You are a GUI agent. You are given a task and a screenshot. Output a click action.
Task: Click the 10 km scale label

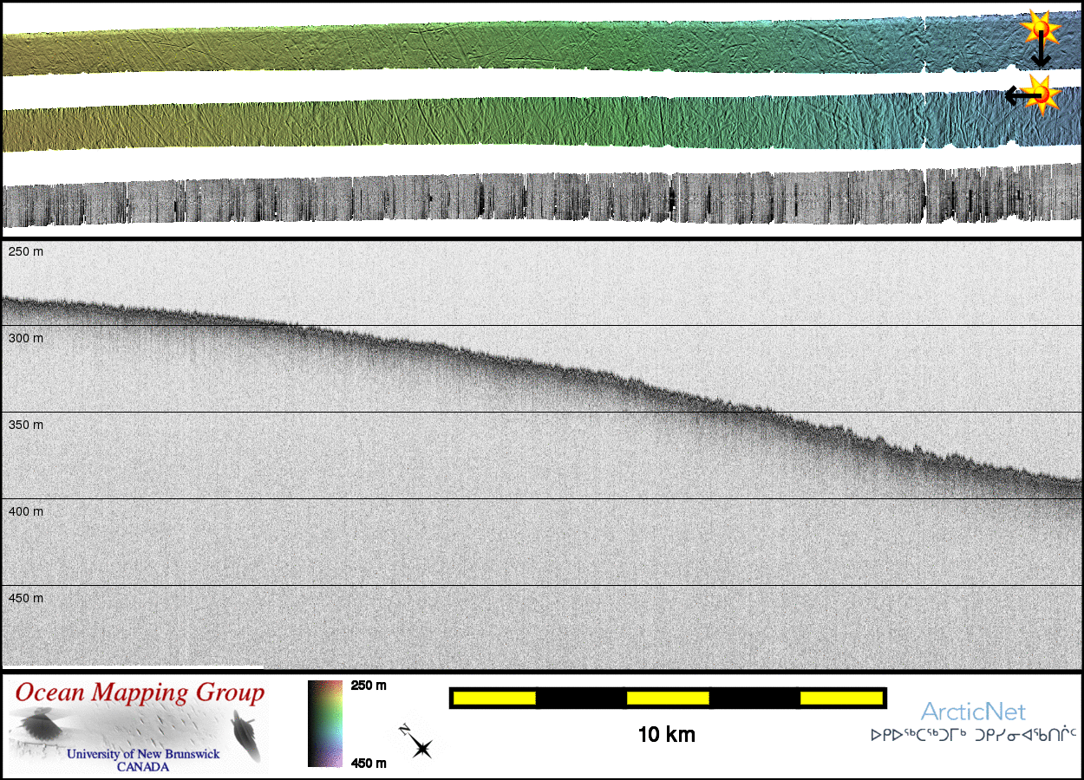click(666, 735)
